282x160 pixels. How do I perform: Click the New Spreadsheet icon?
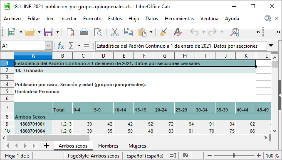[12, 32]
